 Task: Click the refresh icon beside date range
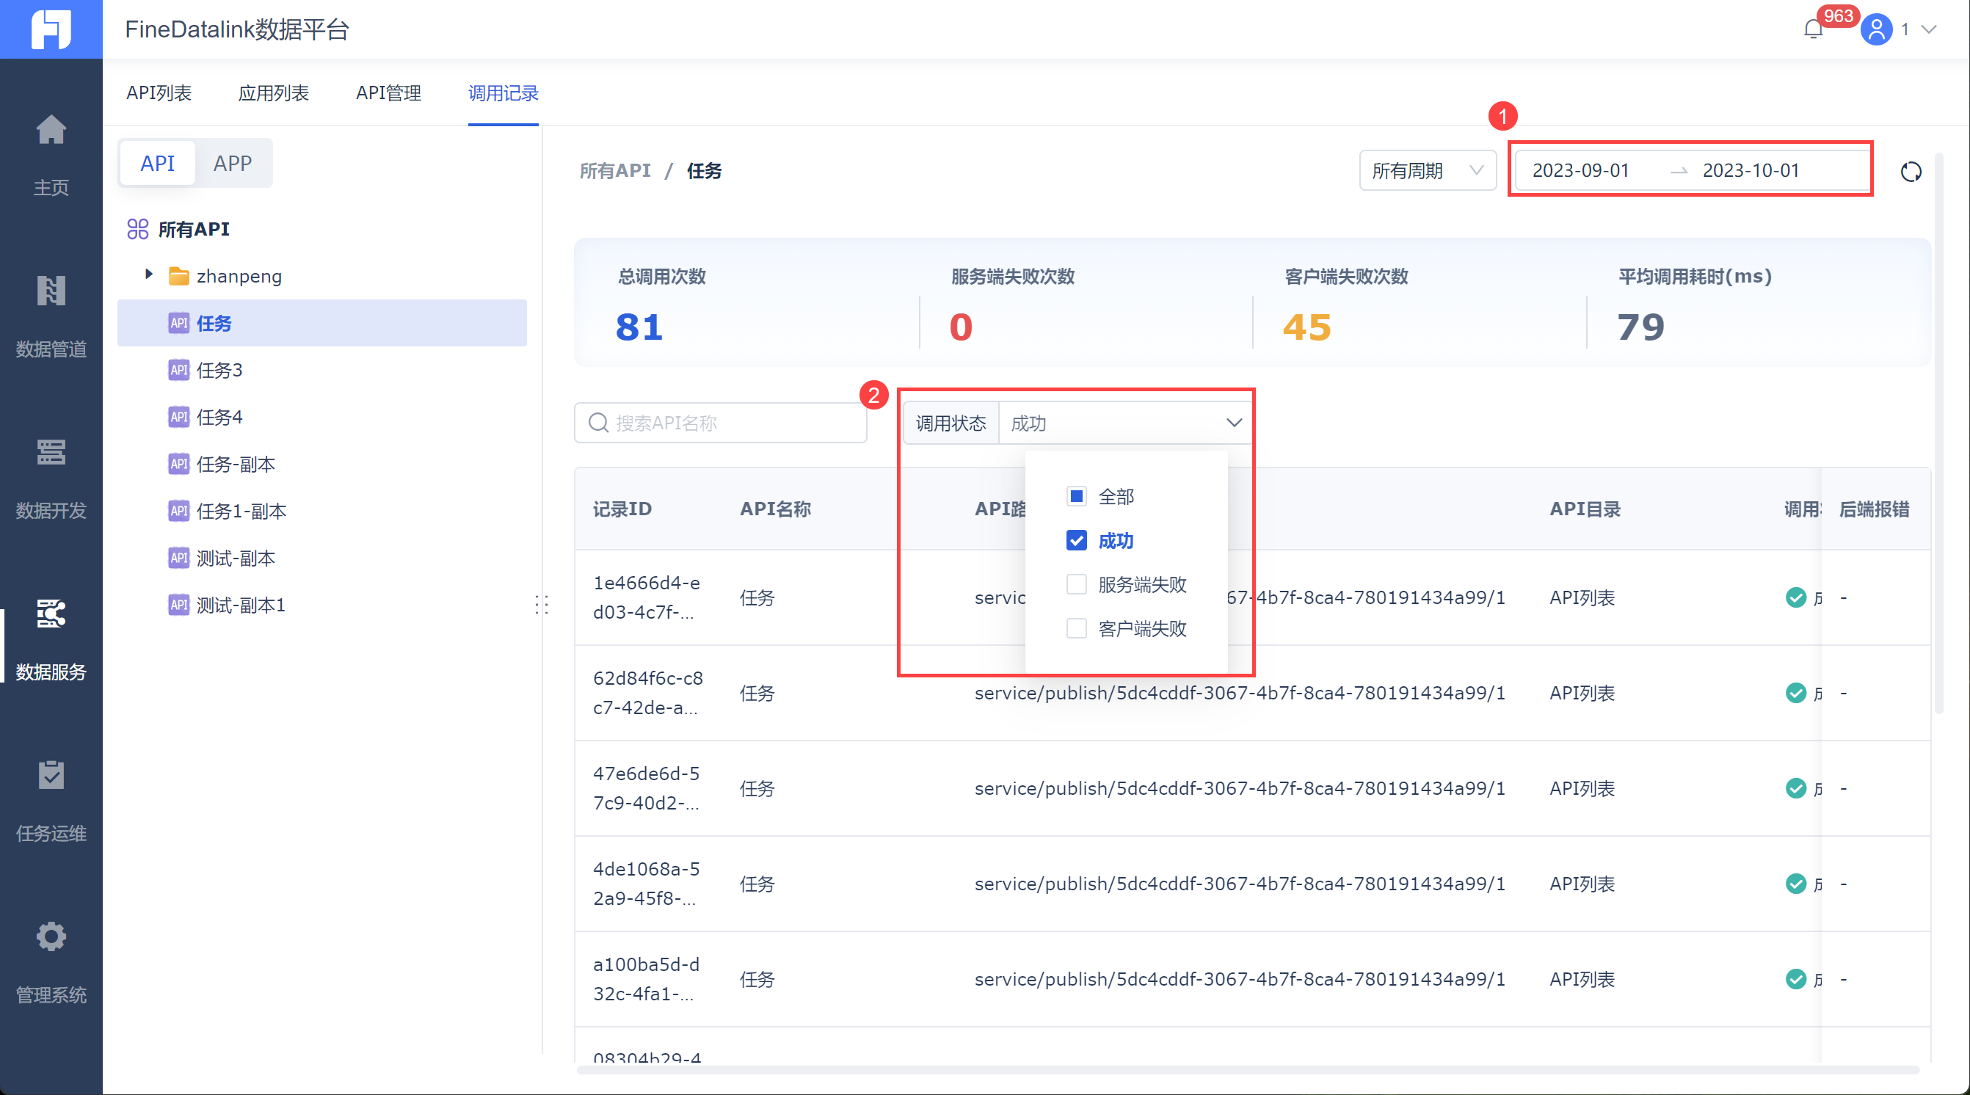click(1911, 172)
